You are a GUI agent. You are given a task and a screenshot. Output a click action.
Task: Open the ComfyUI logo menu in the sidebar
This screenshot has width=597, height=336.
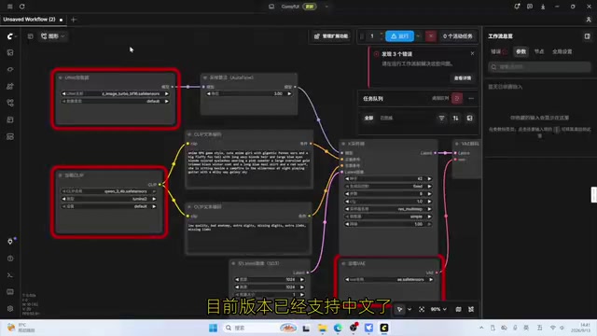pos(11,36)
